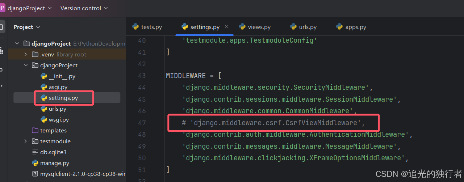Collapse the inner djangoProject package
The width and height of the screenshot is (464, 182).
(25, 65)
